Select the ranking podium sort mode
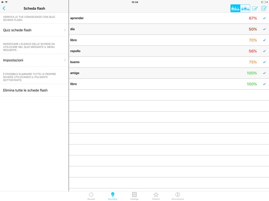The width and height of the screenshot is (269, 201). pos(245,8)
